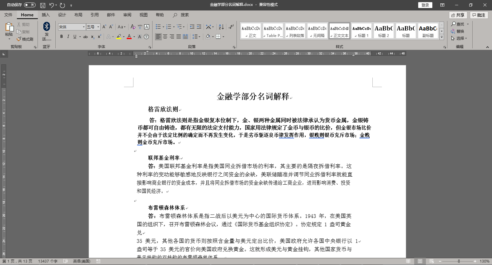
Task: Expand the bullet list dropdown arrow
Action: [x=163, y=27]
